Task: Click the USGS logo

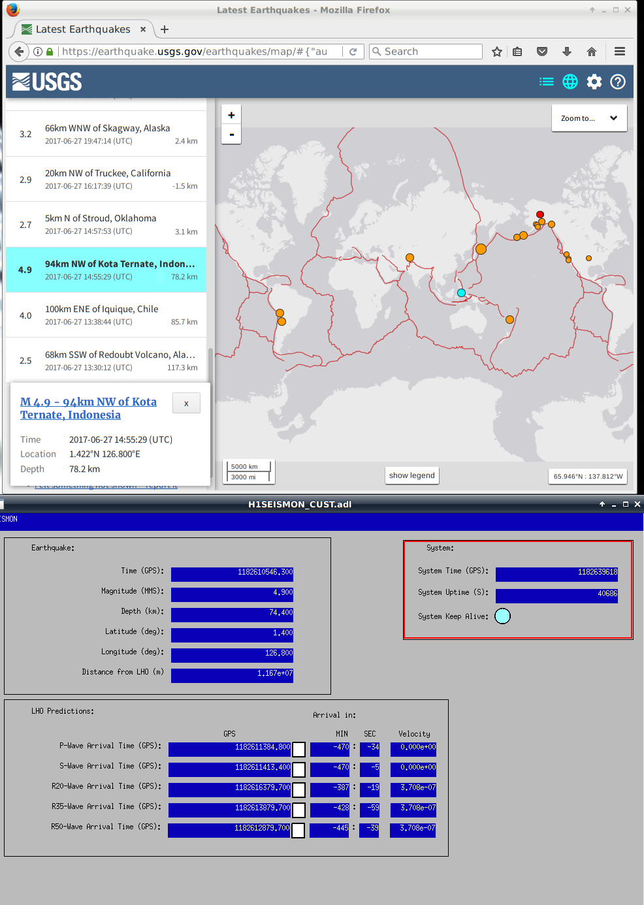Action: 47,82
